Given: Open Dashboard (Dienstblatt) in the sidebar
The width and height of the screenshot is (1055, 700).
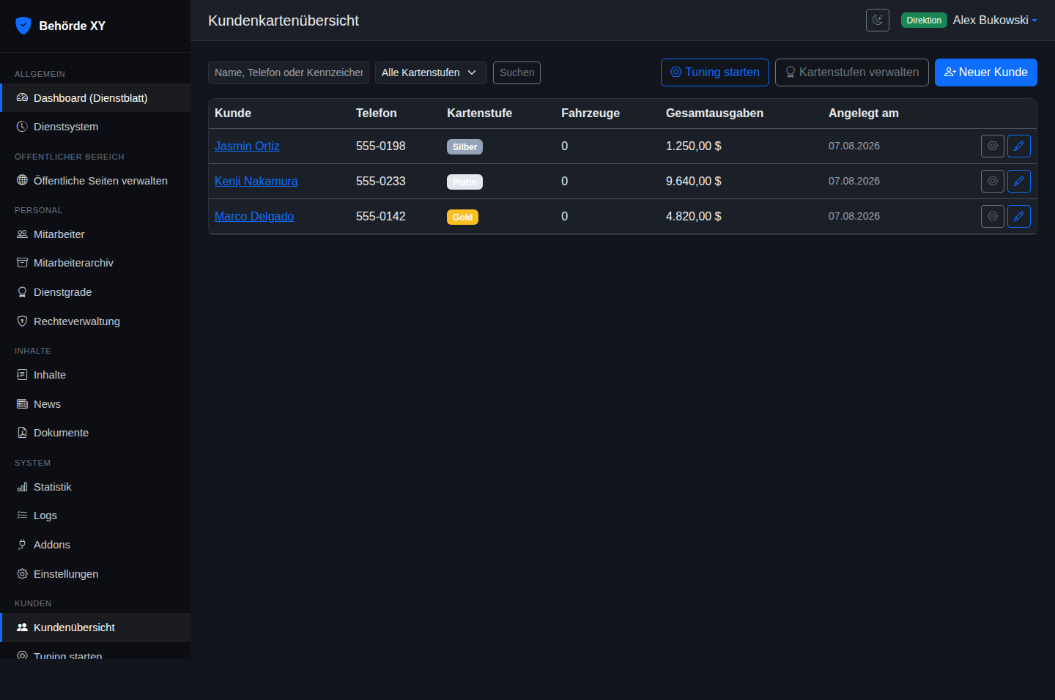Looking at the screenshot, I should [x=95, y=98].
